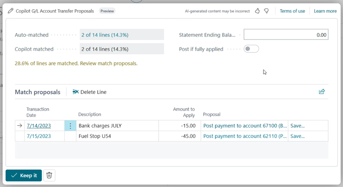Open the 7/15/2023 transaction date link
The height and width of the screenshot is (187, 343).
pos(39,136)
